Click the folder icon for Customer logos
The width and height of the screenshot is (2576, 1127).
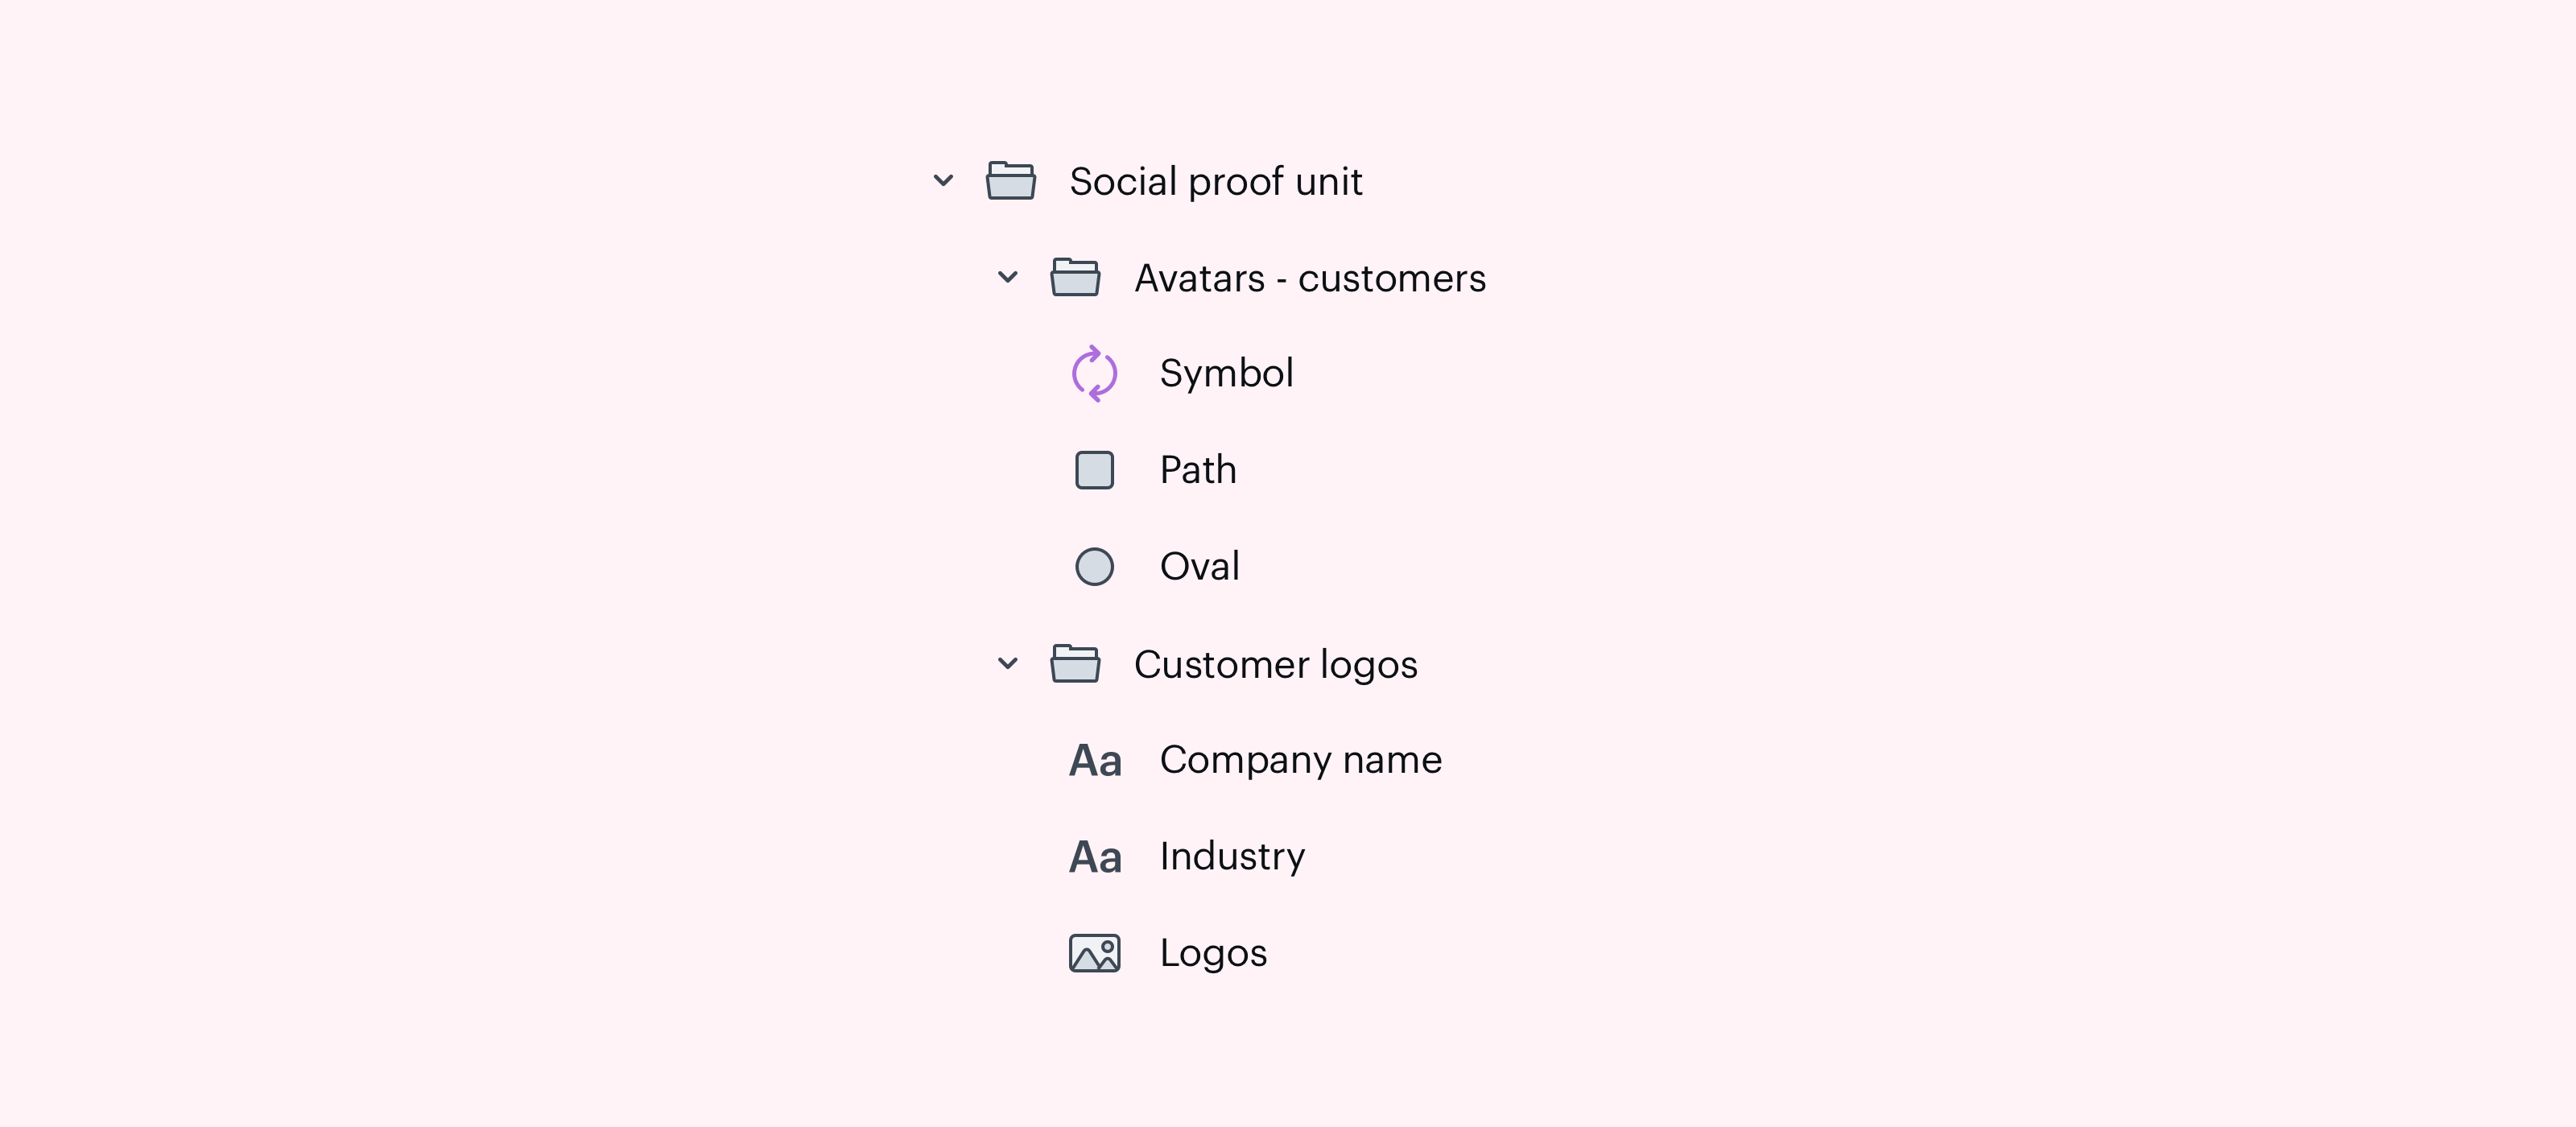(x=1076, y=663)
